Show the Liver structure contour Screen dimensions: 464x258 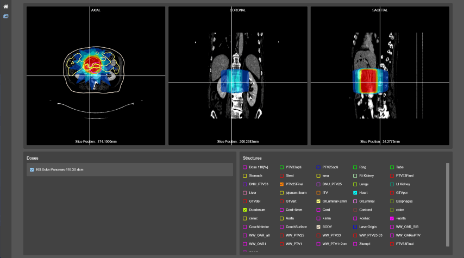(245, 193)
